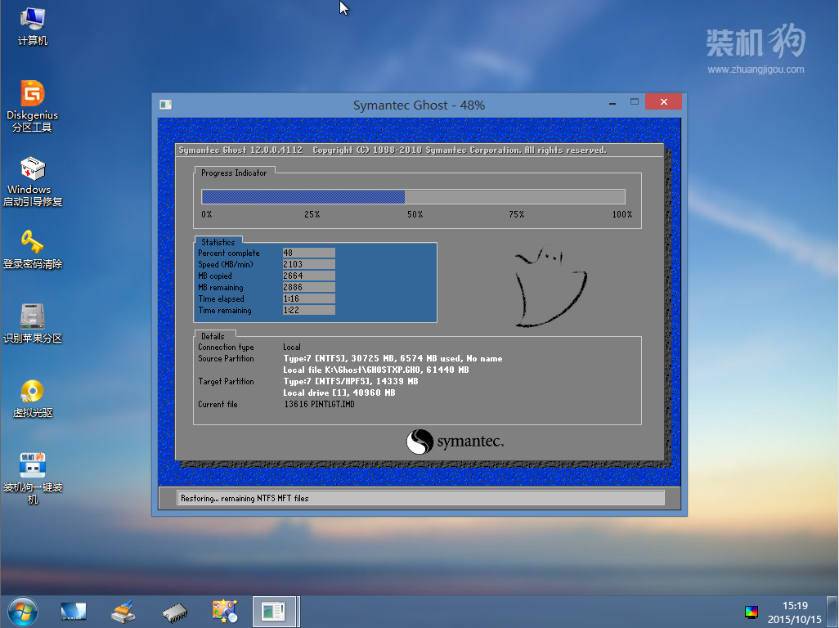The image size is (839, 628).
Task: Click the Ghost progress indicator bar
Action: (x=413, y=196)
